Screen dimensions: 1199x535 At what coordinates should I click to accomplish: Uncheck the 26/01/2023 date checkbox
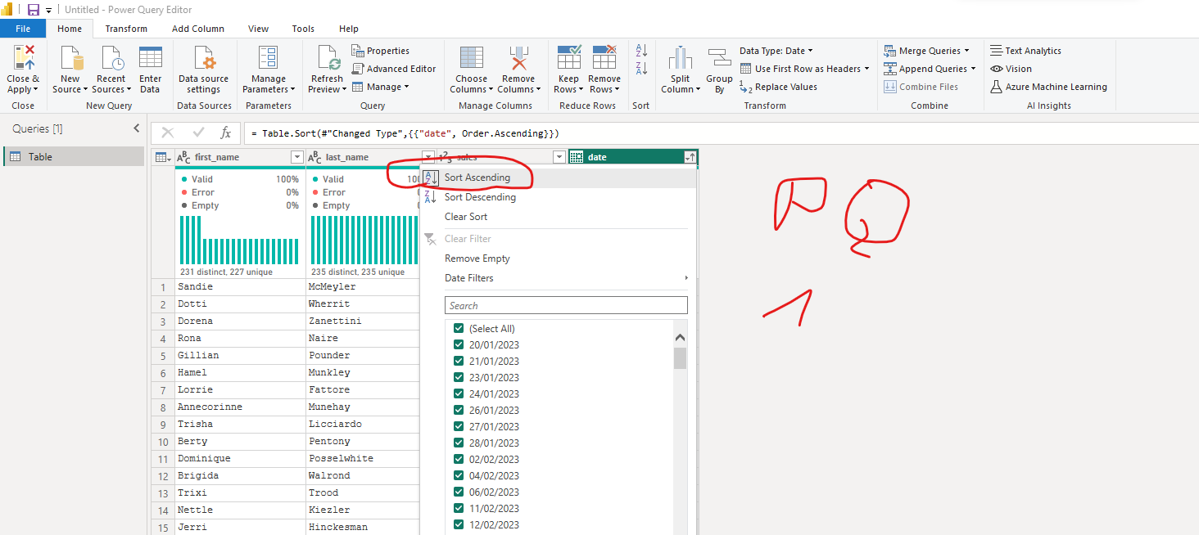pyautogui.click(x=459, y=410)
